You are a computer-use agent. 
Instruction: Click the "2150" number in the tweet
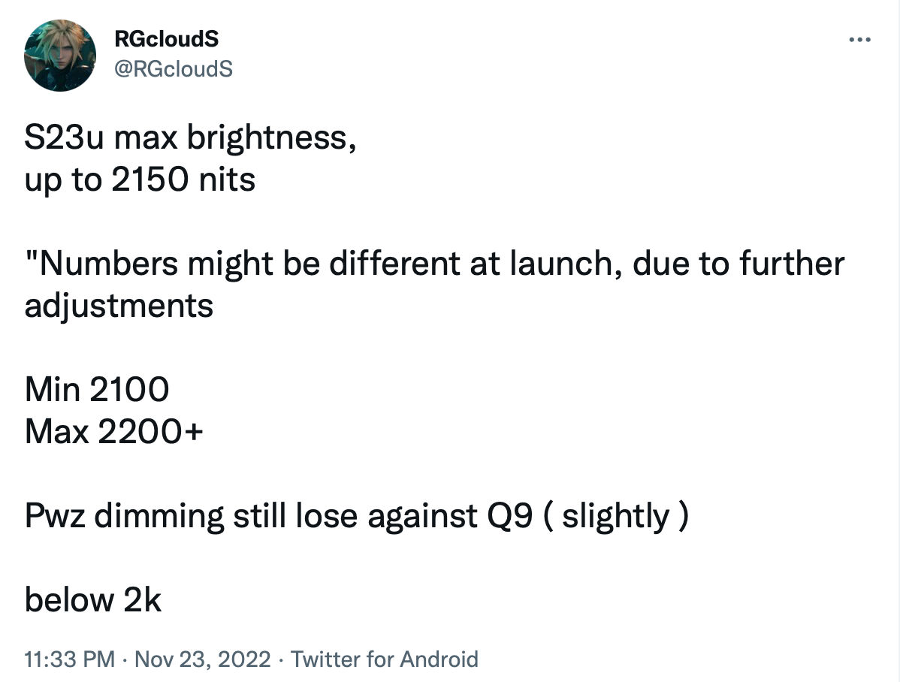(x=149, y=180)
